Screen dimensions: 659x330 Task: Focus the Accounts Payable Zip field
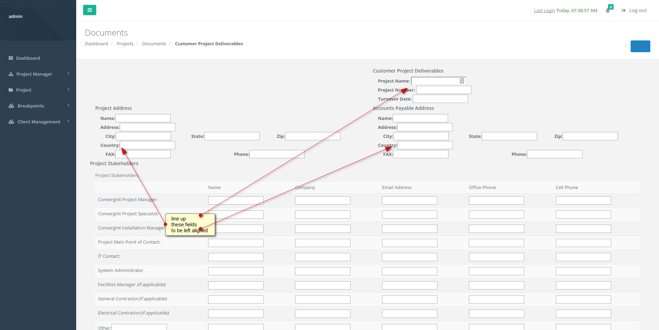(x=590, y=136)
